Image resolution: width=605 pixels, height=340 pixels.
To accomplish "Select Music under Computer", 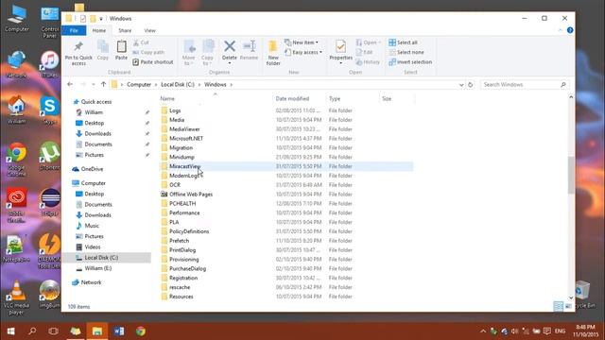I will (x=92, y=226).
